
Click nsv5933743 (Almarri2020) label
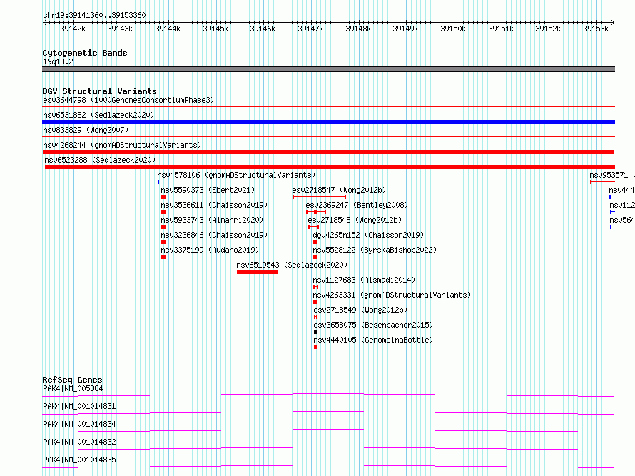(212, 220)
